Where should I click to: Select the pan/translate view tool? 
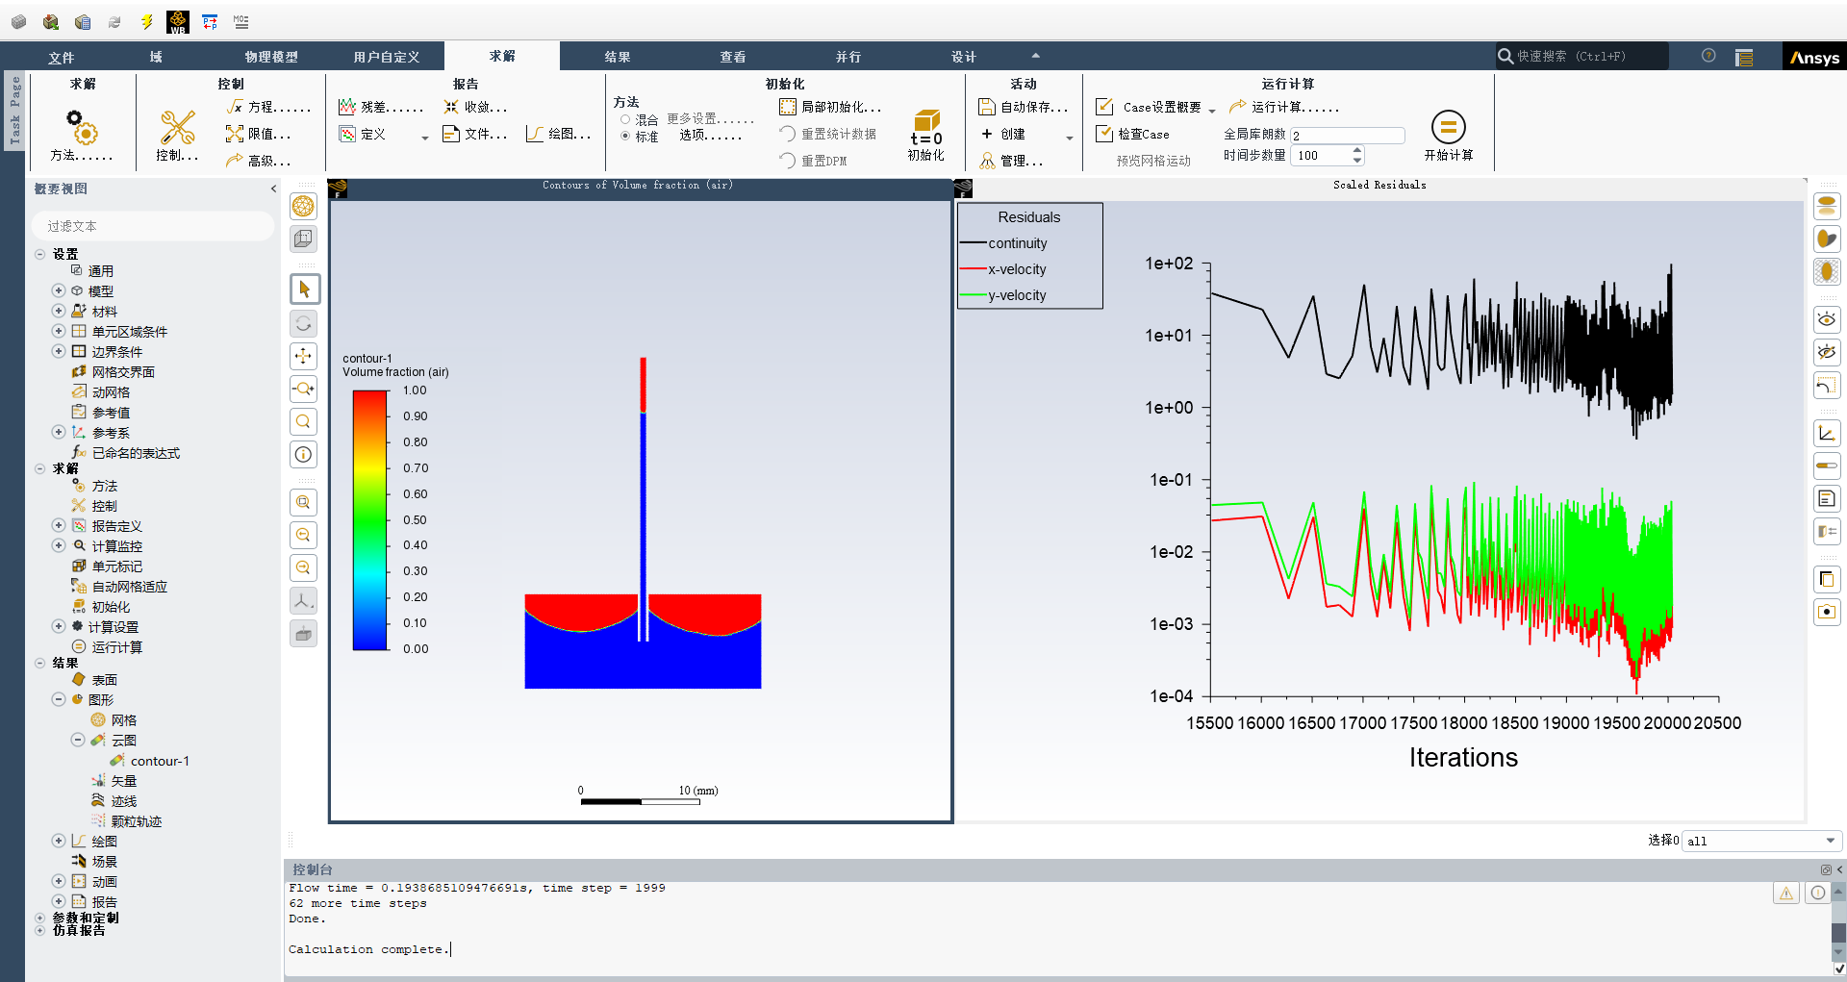[x=303, y=356]
